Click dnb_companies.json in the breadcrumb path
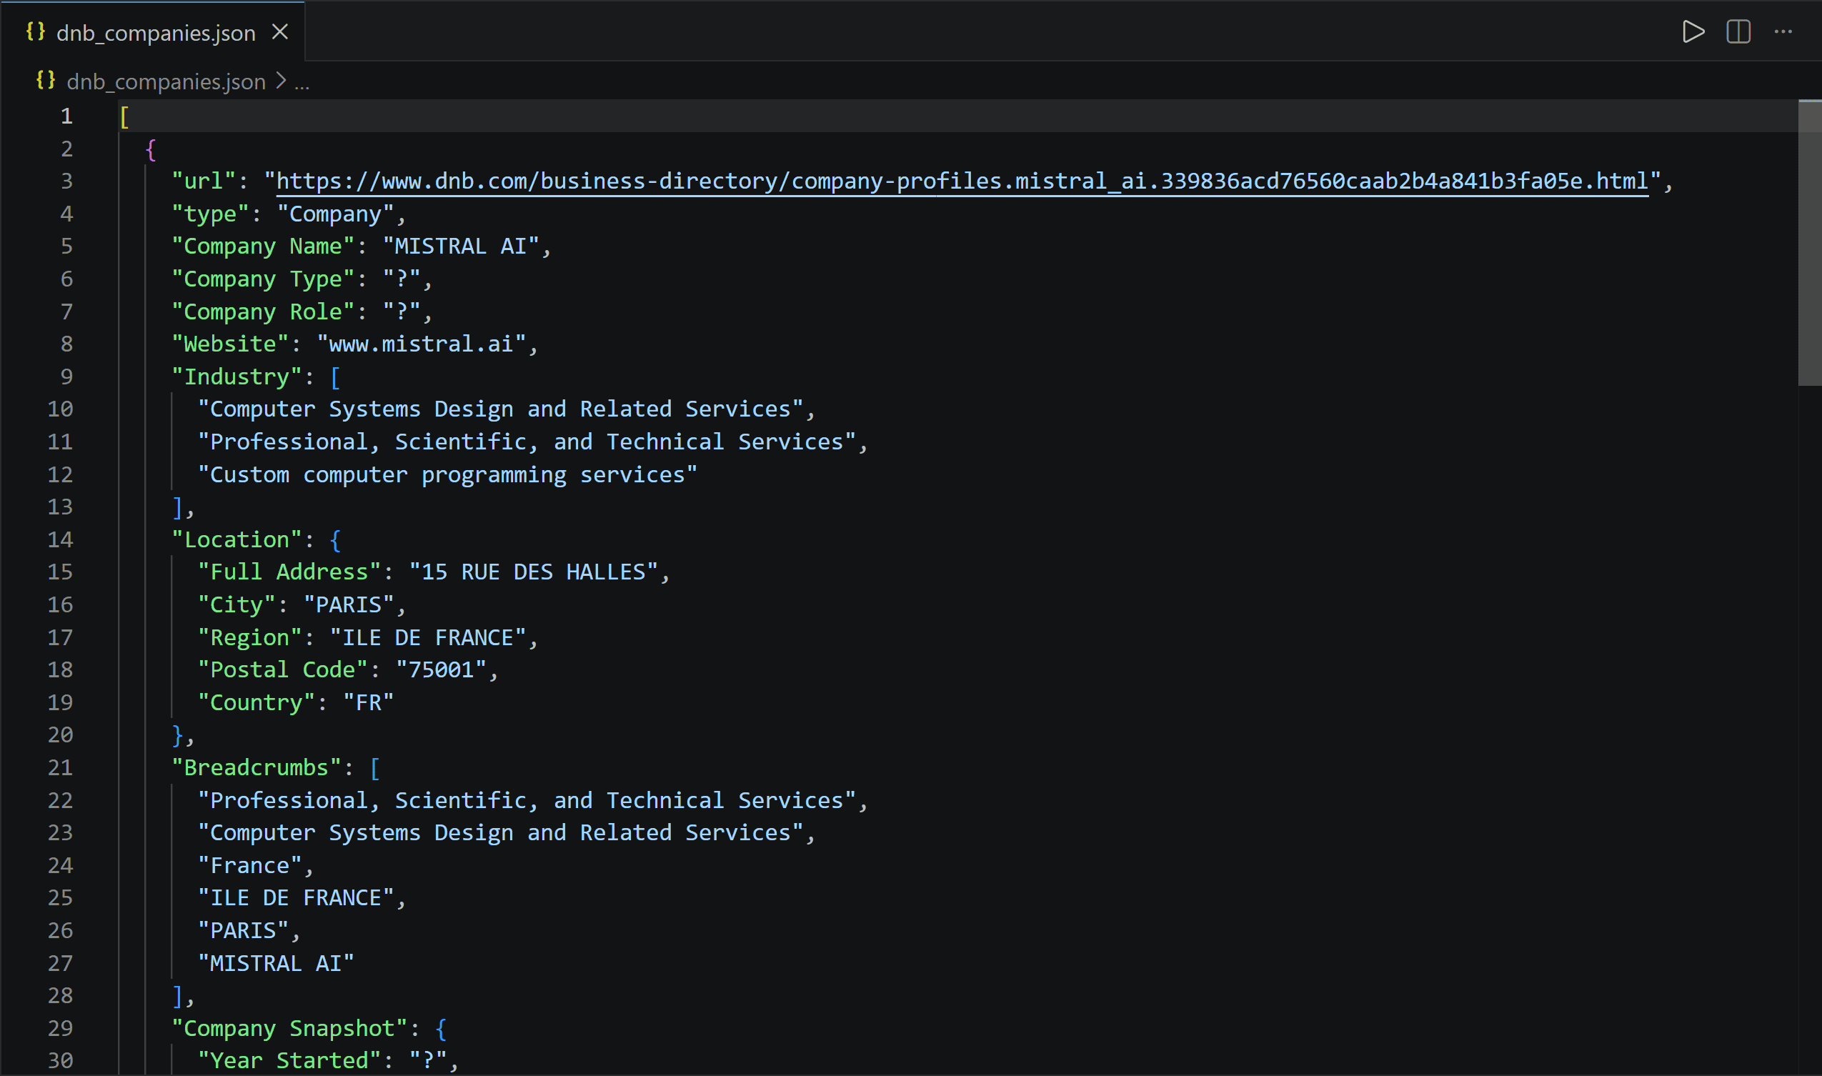This screenshot has width=1822, height=1076. tap(166, 81)
